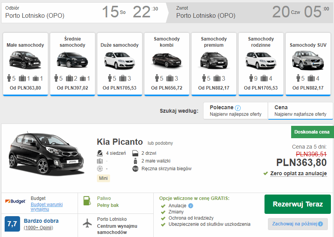Viewport: 334px width, 237px height.
Task: Click the info icon on Zachowaj na później
Action: [320, 224]
